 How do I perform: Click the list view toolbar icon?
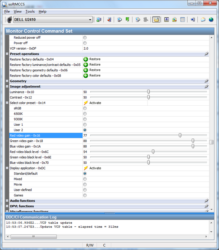pos(182,20)
